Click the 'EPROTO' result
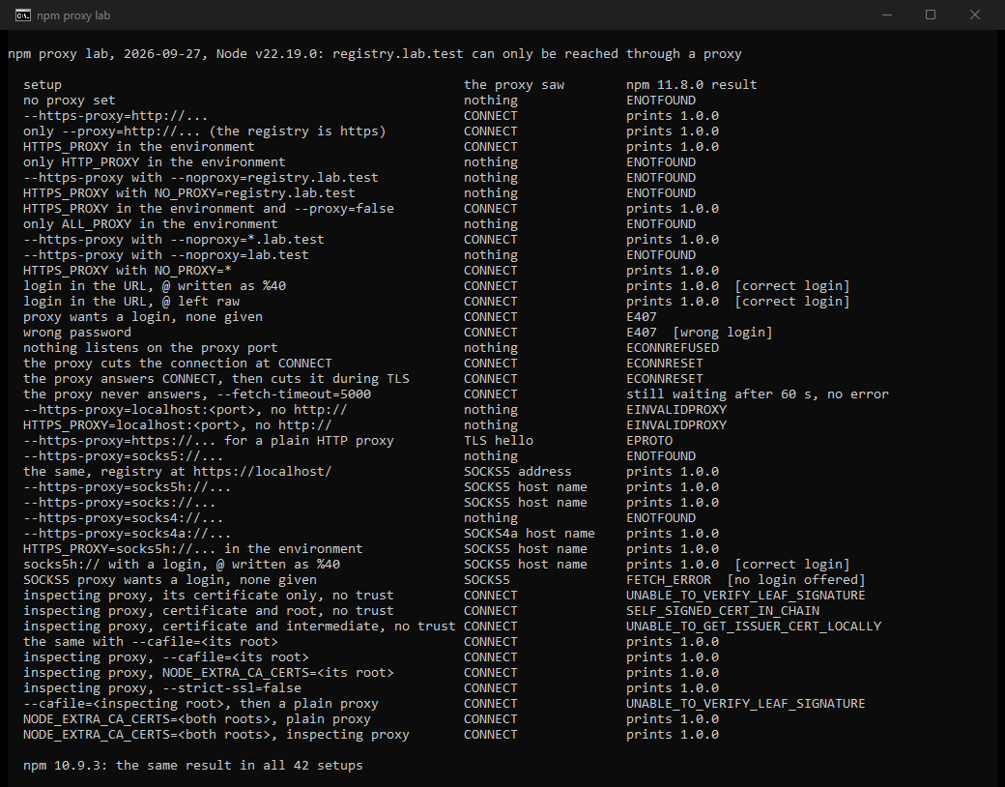 649,441
